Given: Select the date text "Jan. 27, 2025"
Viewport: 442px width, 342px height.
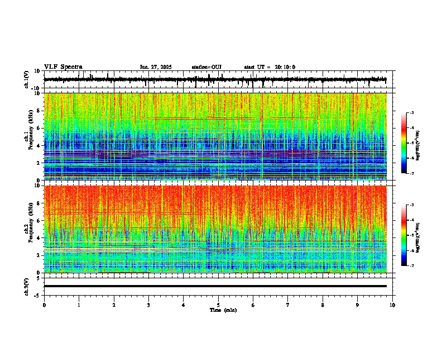Looking at the screenshot, I should (156, 67).
